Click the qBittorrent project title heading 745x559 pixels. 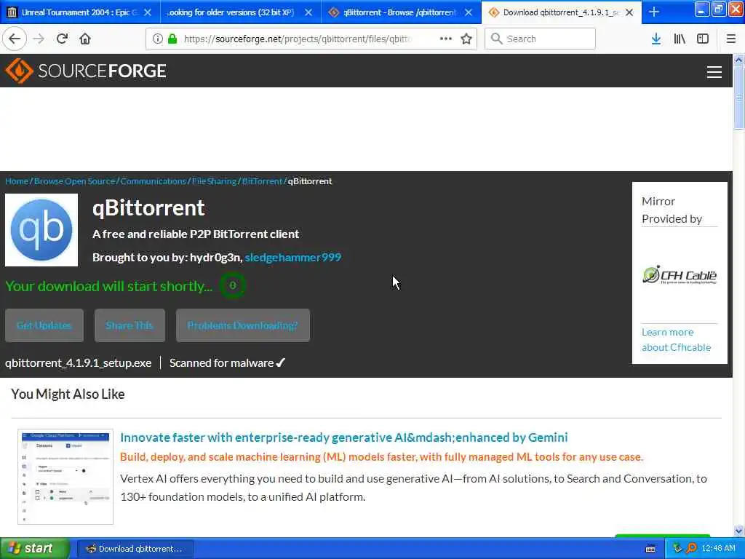[148, 207]
